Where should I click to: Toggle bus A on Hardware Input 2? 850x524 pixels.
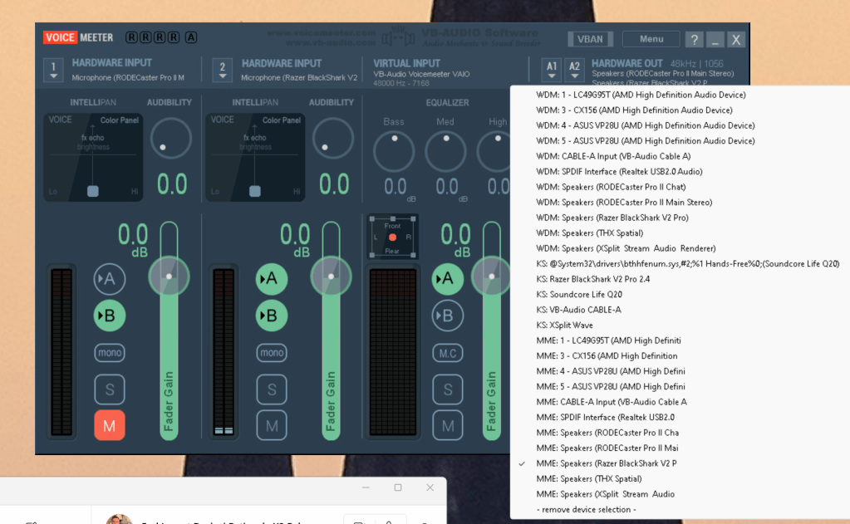[272, 279]
